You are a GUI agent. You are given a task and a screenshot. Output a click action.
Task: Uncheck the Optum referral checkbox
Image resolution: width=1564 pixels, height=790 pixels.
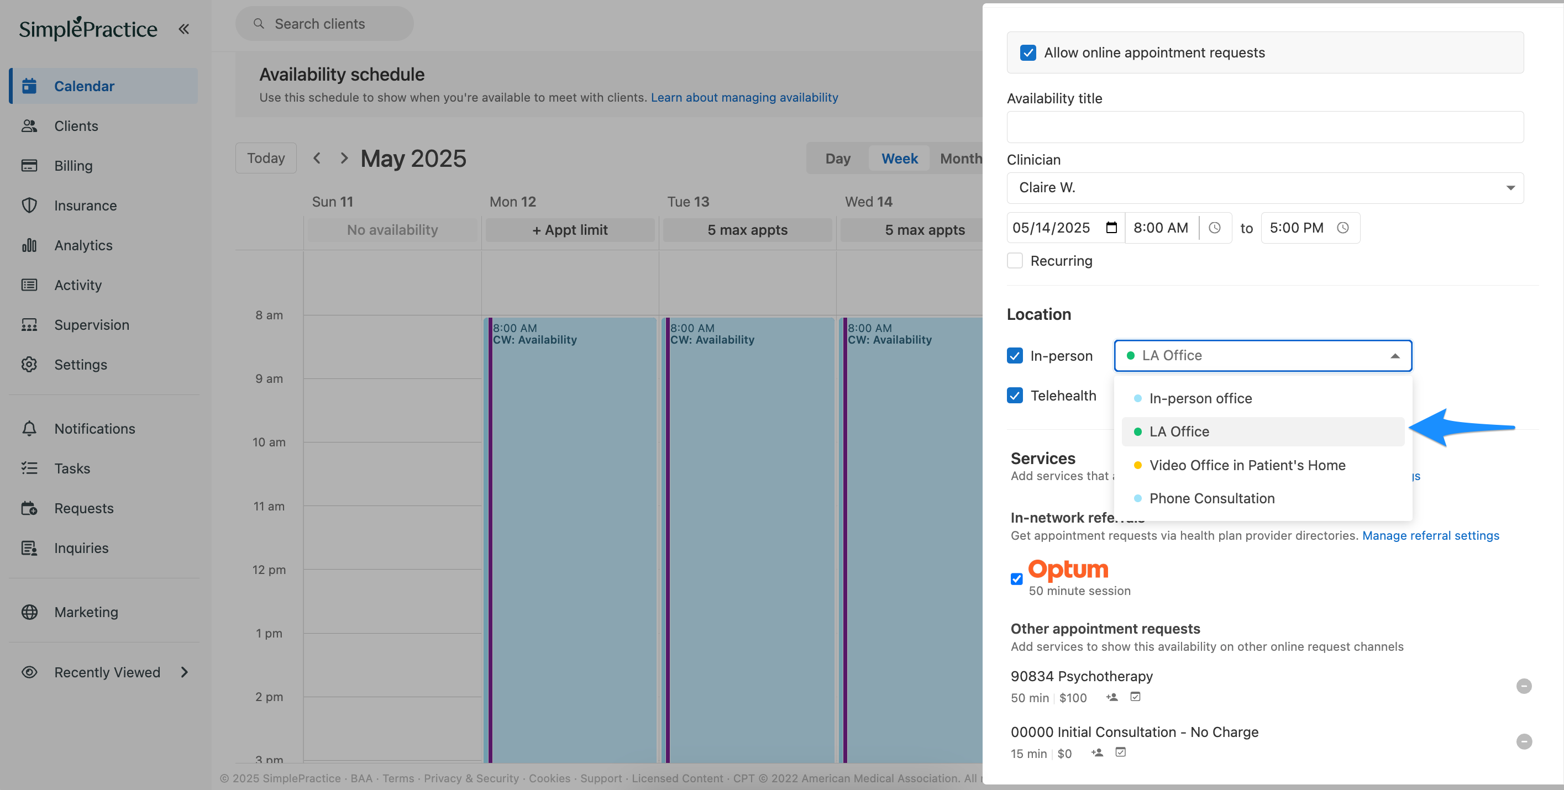1016,579
